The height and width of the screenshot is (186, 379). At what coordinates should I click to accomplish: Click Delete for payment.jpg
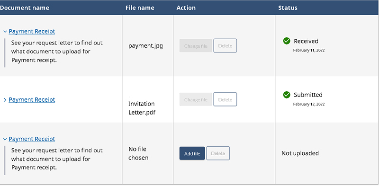225,45
